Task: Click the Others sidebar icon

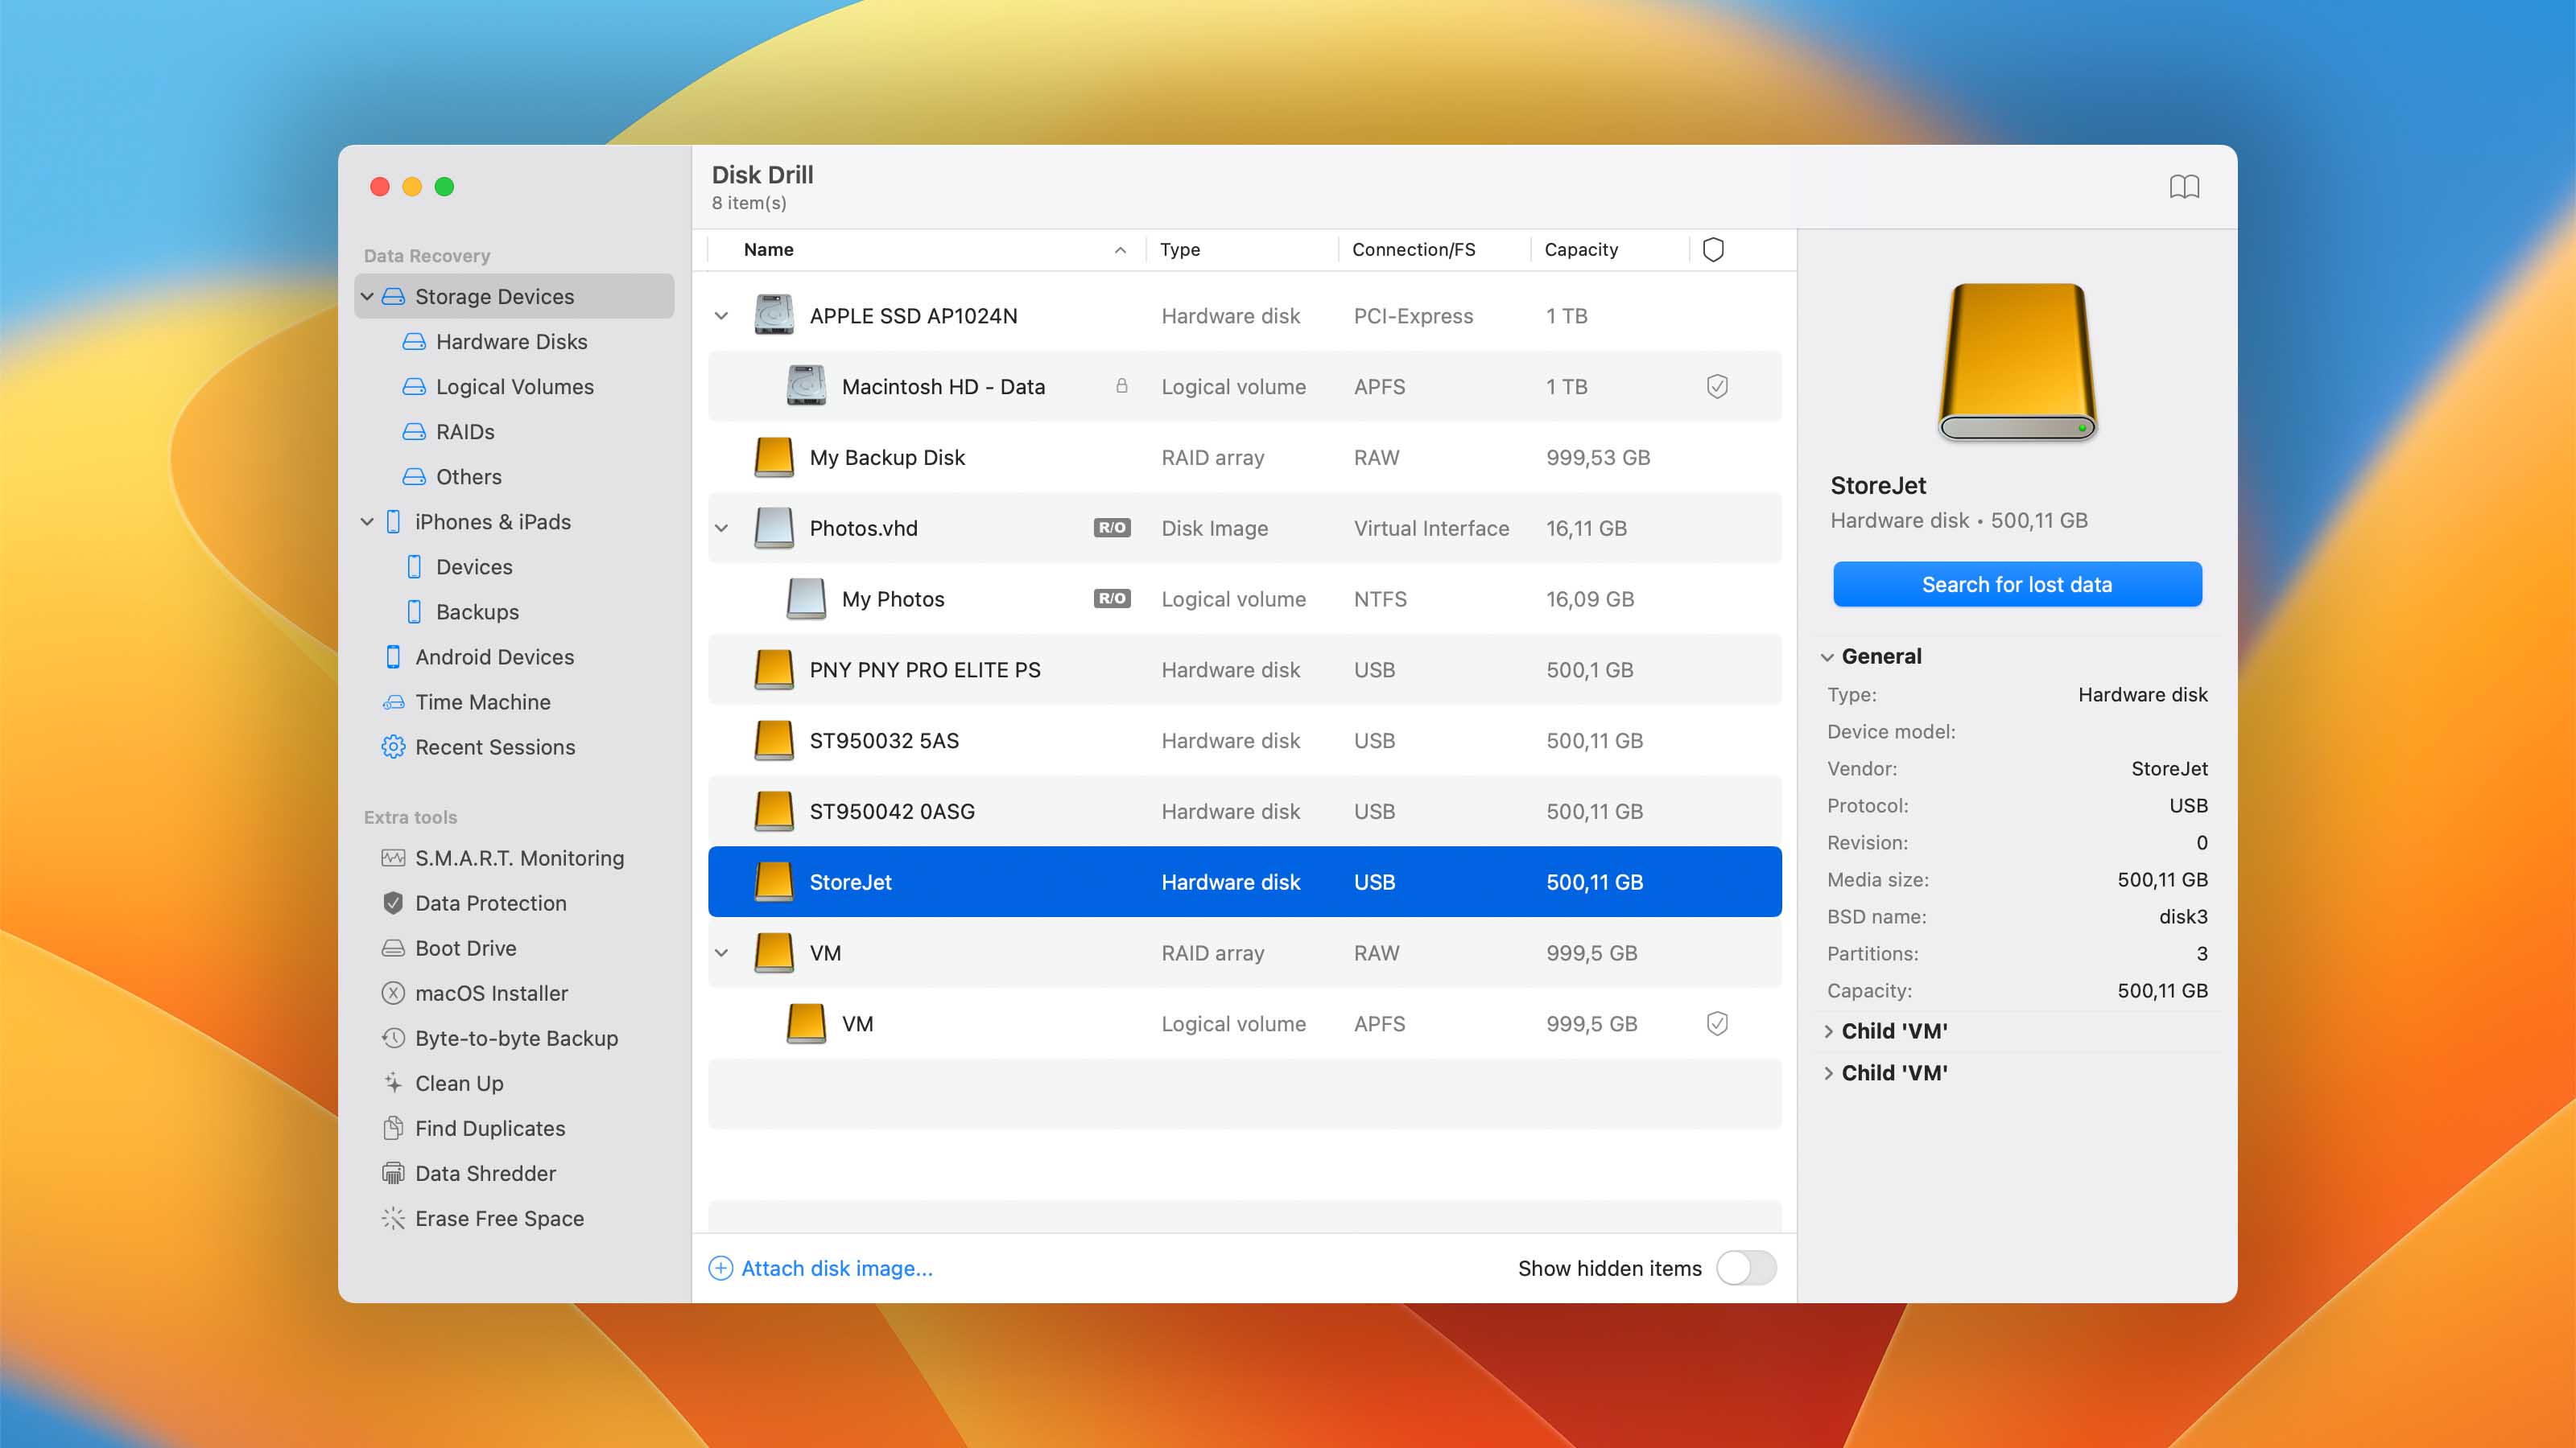Action: coord(414,477)
